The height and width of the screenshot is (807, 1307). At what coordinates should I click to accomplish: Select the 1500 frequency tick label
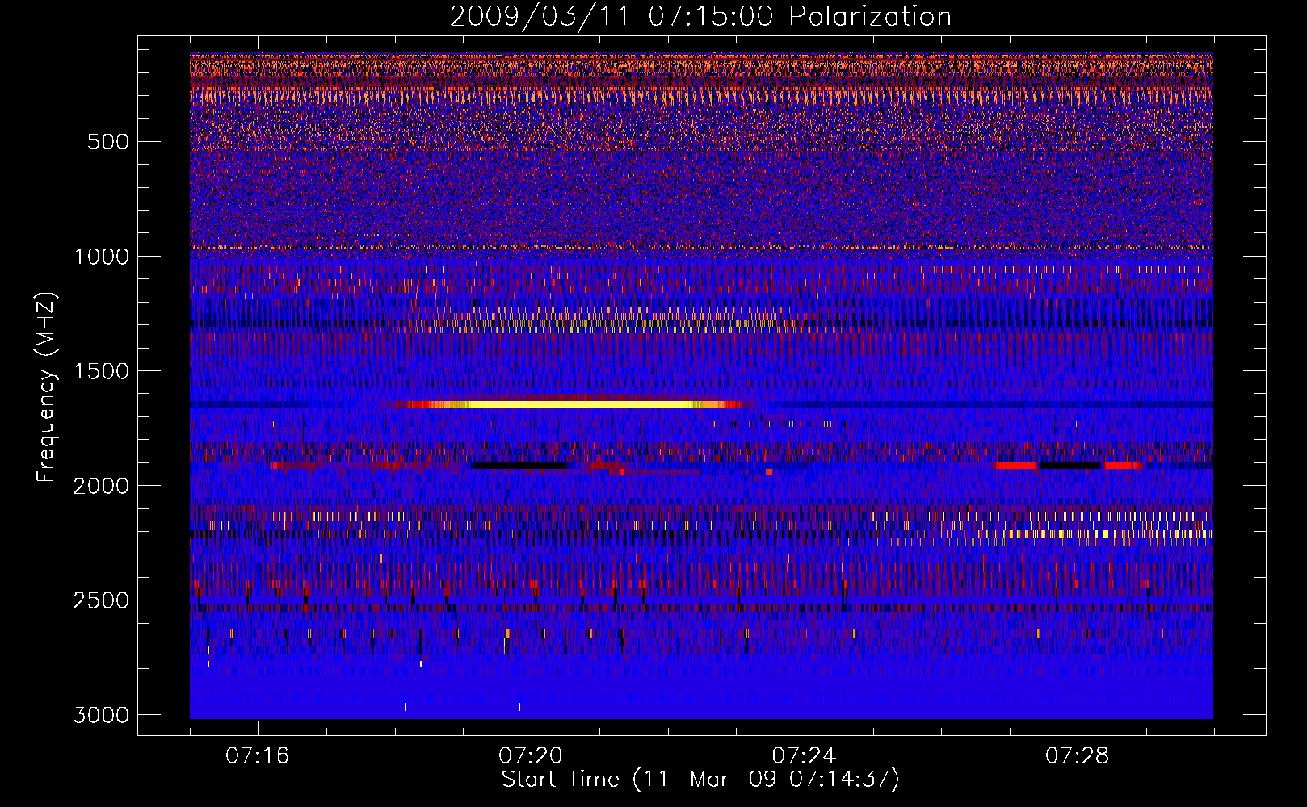coord(101,371)
